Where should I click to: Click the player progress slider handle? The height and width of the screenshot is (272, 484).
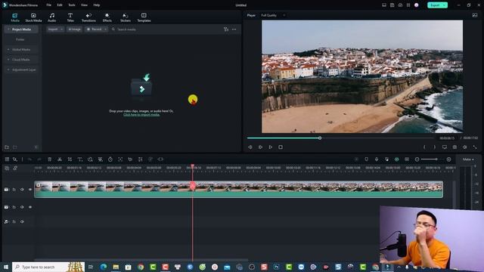coord(320,138)
